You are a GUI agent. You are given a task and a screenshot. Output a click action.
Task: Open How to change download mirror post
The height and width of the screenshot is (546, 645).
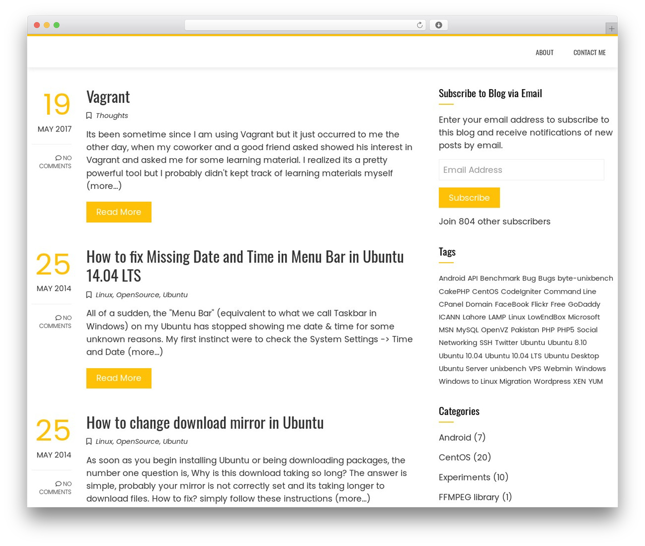click(205, 422)
